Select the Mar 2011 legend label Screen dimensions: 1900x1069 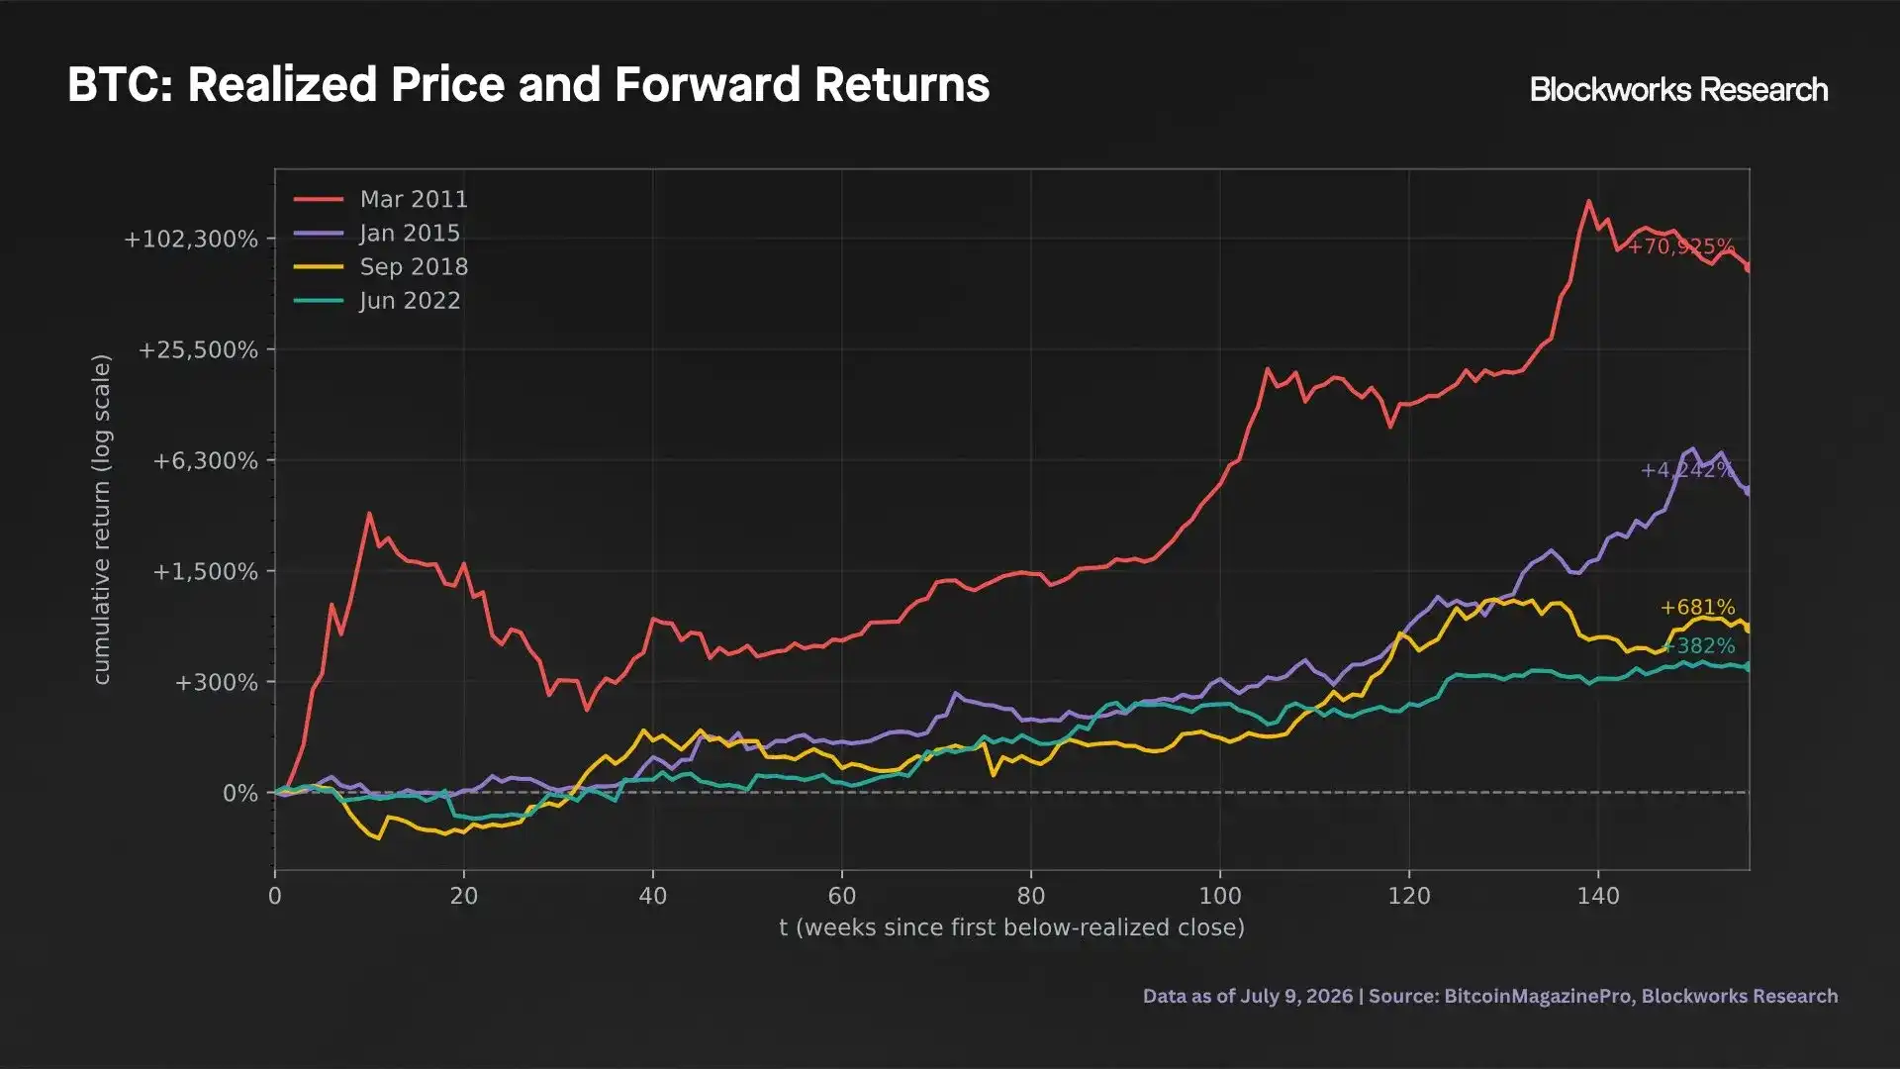point(414,200)
